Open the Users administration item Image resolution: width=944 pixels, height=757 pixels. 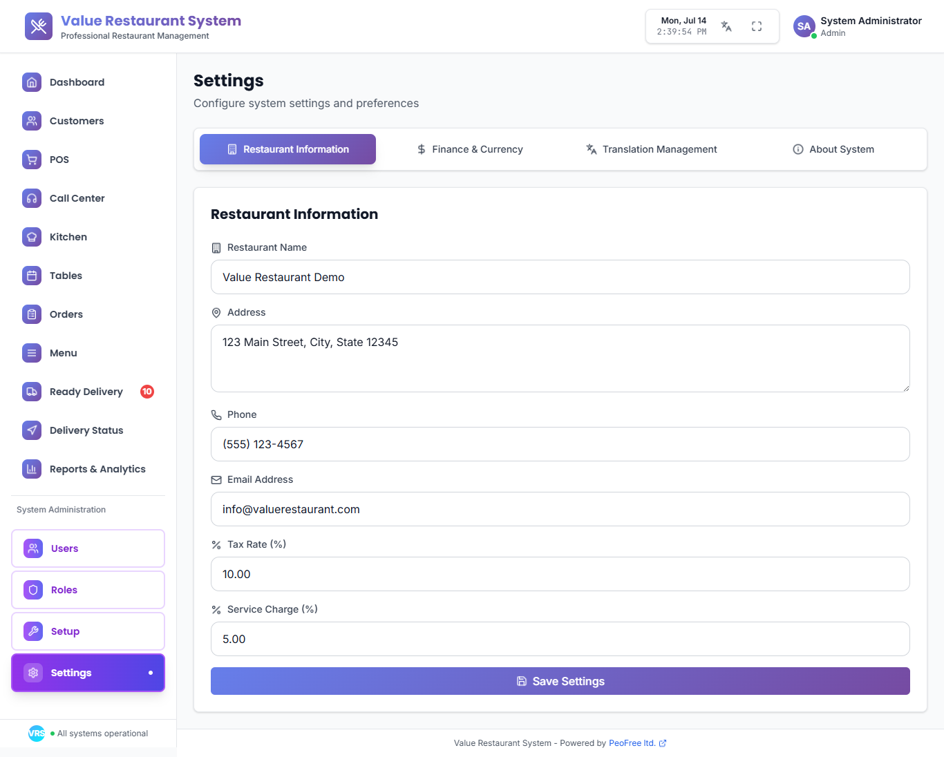click(x=88, y=548)
